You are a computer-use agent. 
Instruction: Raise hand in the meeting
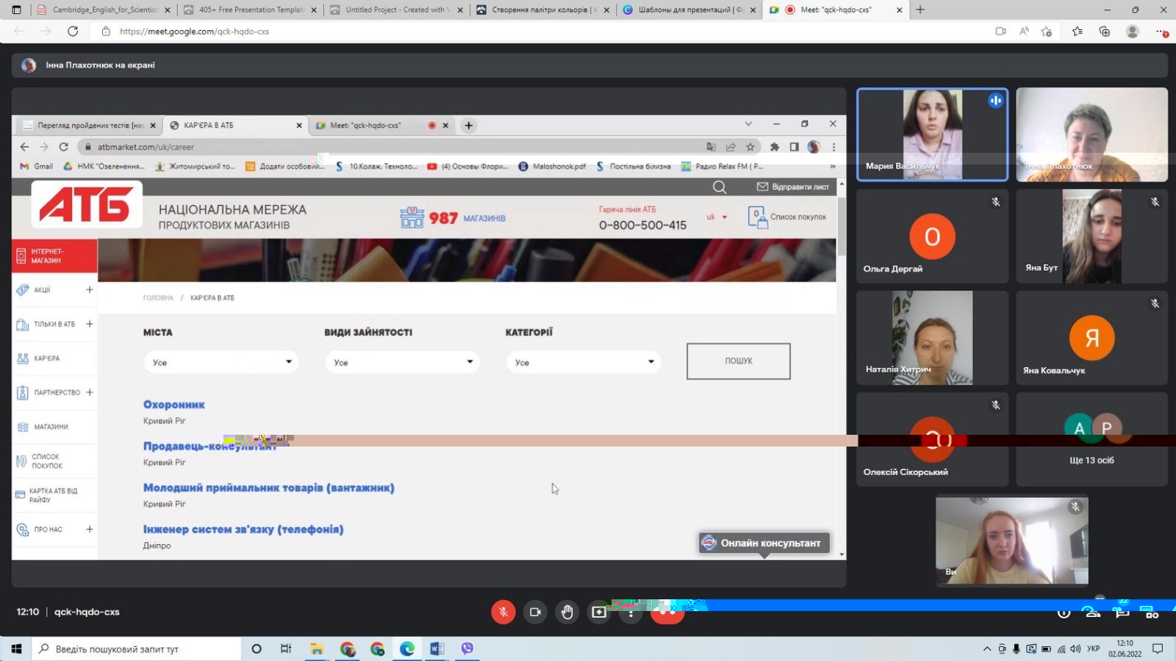567,612
